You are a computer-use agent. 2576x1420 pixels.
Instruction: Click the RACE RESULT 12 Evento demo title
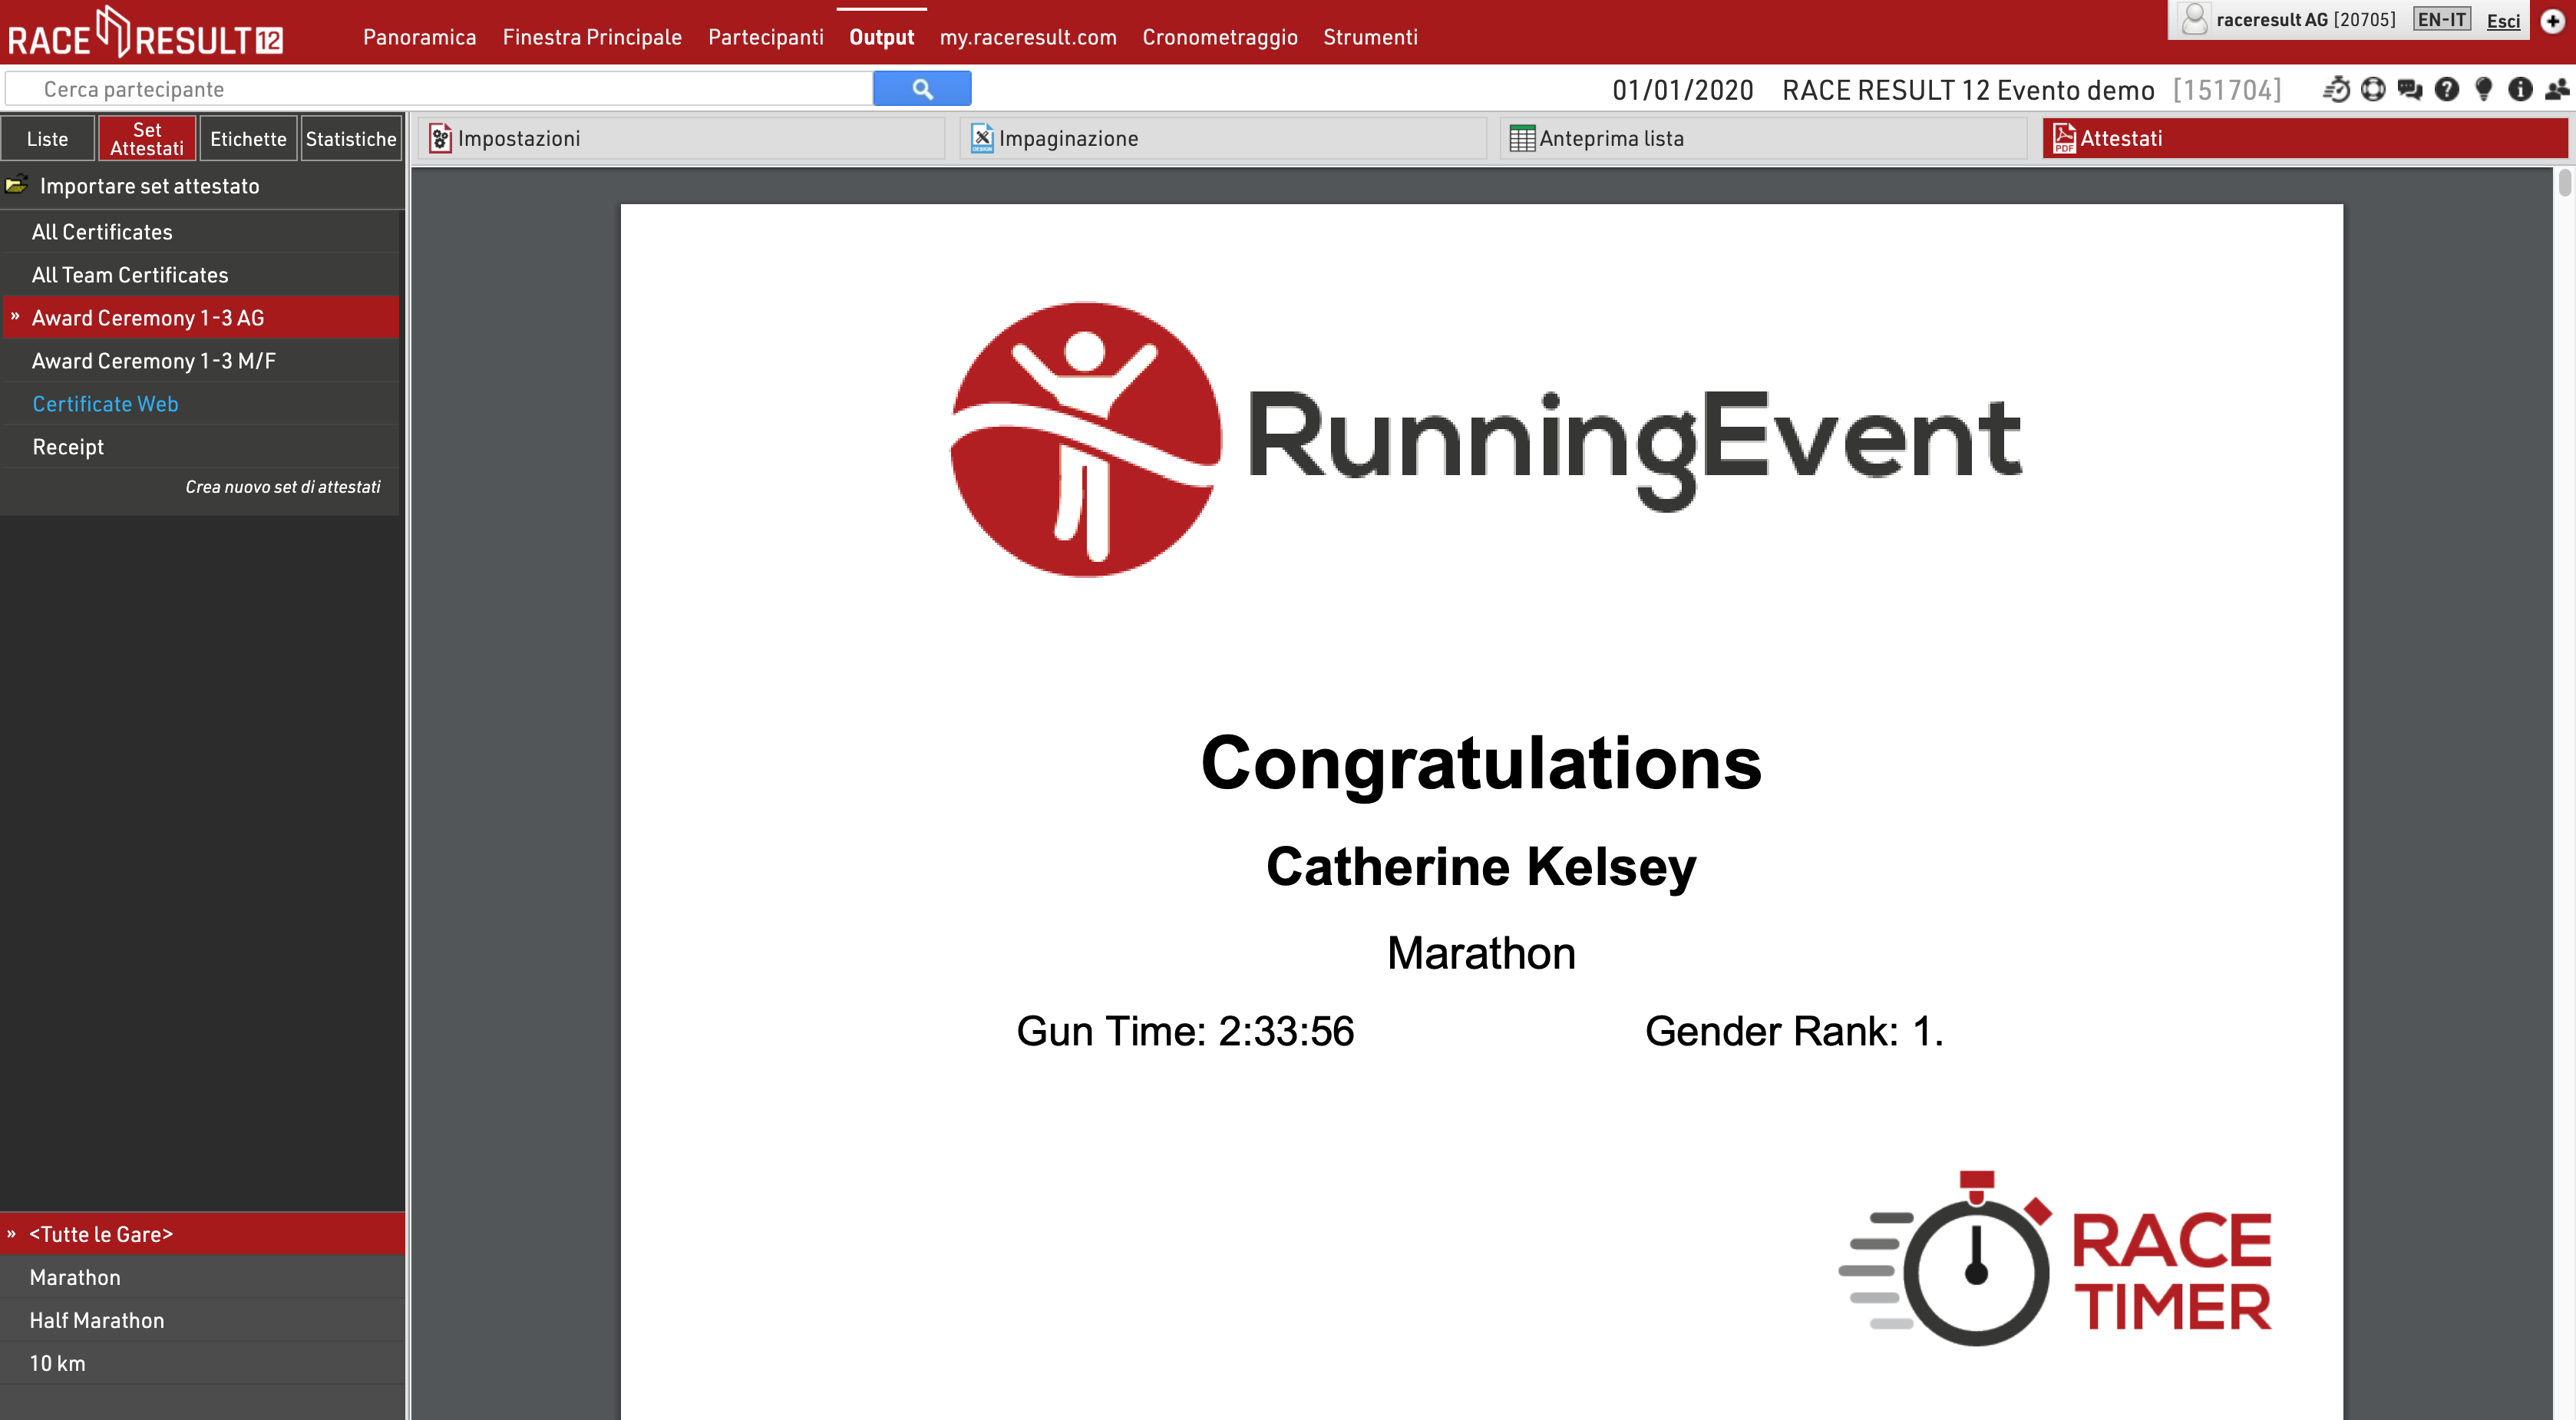click(1968, 90)
